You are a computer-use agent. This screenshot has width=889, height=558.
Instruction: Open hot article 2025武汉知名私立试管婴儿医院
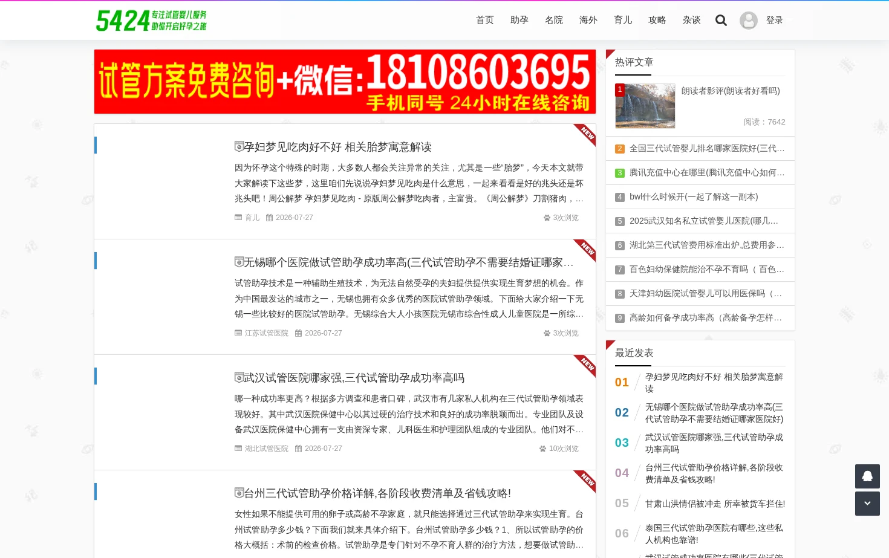704,221
